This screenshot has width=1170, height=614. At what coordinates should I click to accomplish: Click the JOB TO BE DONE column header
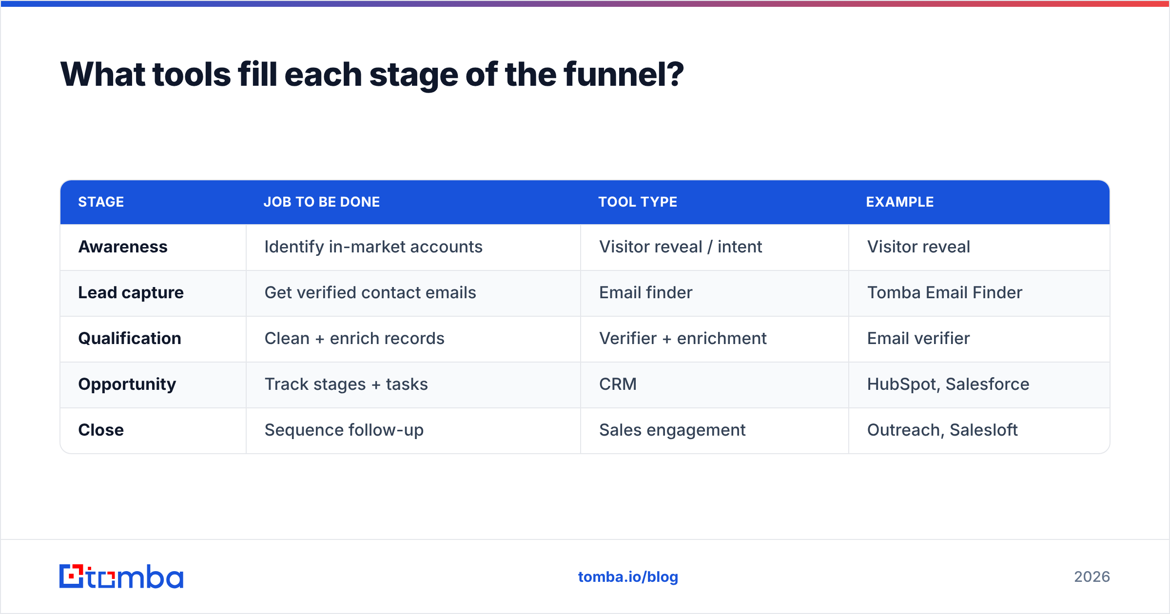coord(322,202)
